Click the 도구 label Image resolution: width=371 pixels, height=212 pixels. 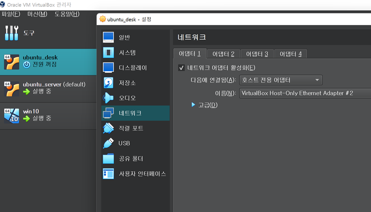click(x=29, y=33)
